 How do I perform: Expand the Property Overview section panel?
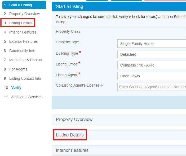[119, 120]
